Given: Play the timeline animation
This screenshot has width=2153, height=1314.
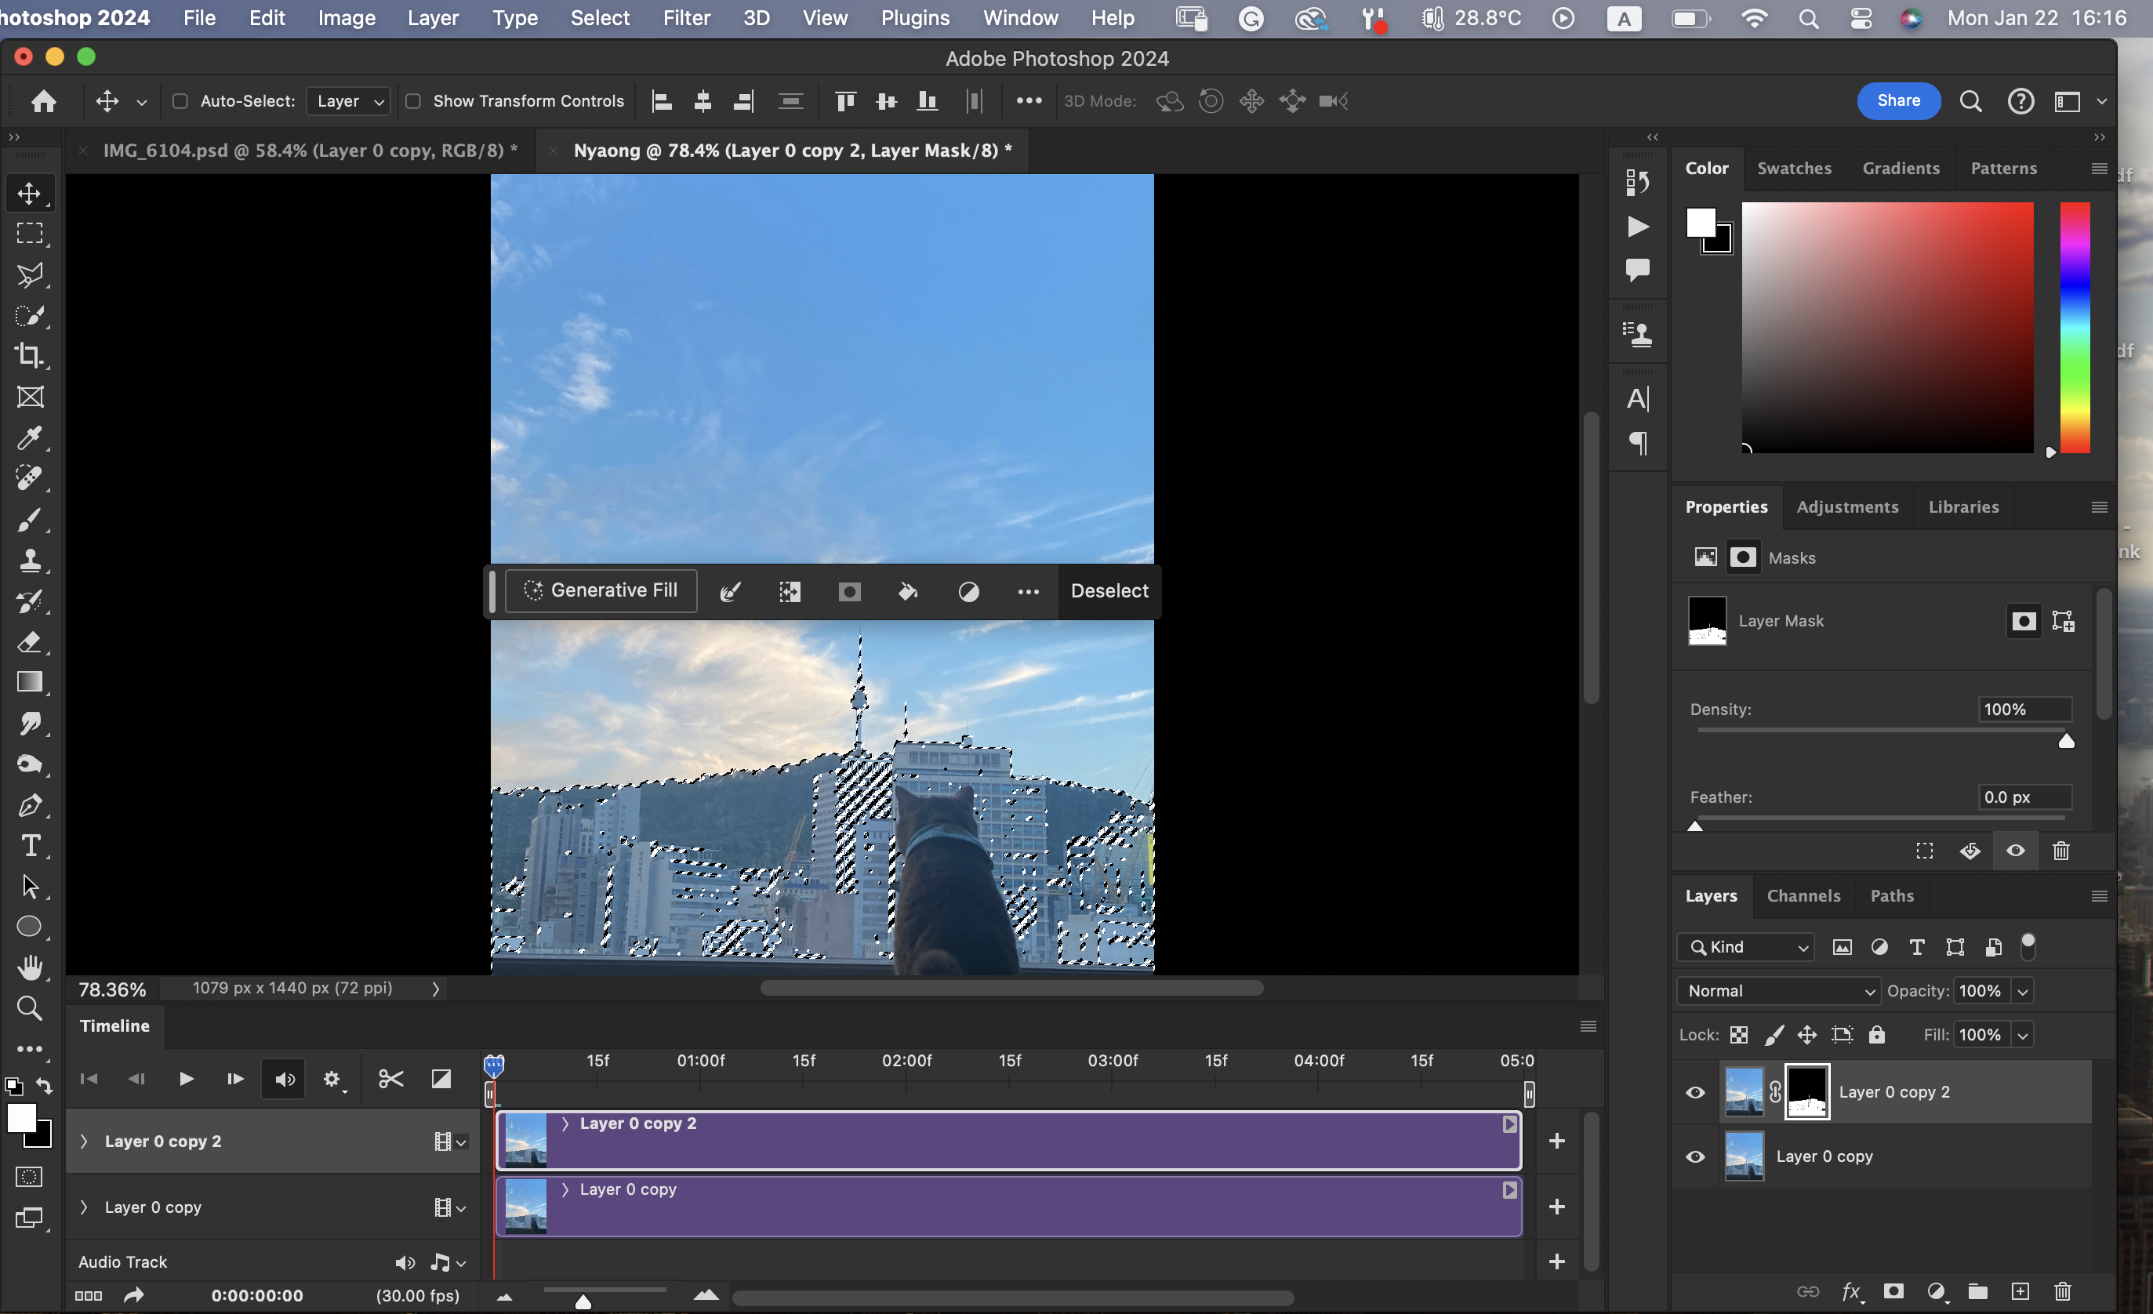Looking at the screenshot, I should click(185, 1079).
